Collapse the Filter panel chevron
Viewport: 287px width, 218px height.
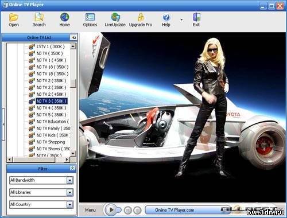pyautogui.click(x=72, y=168)
